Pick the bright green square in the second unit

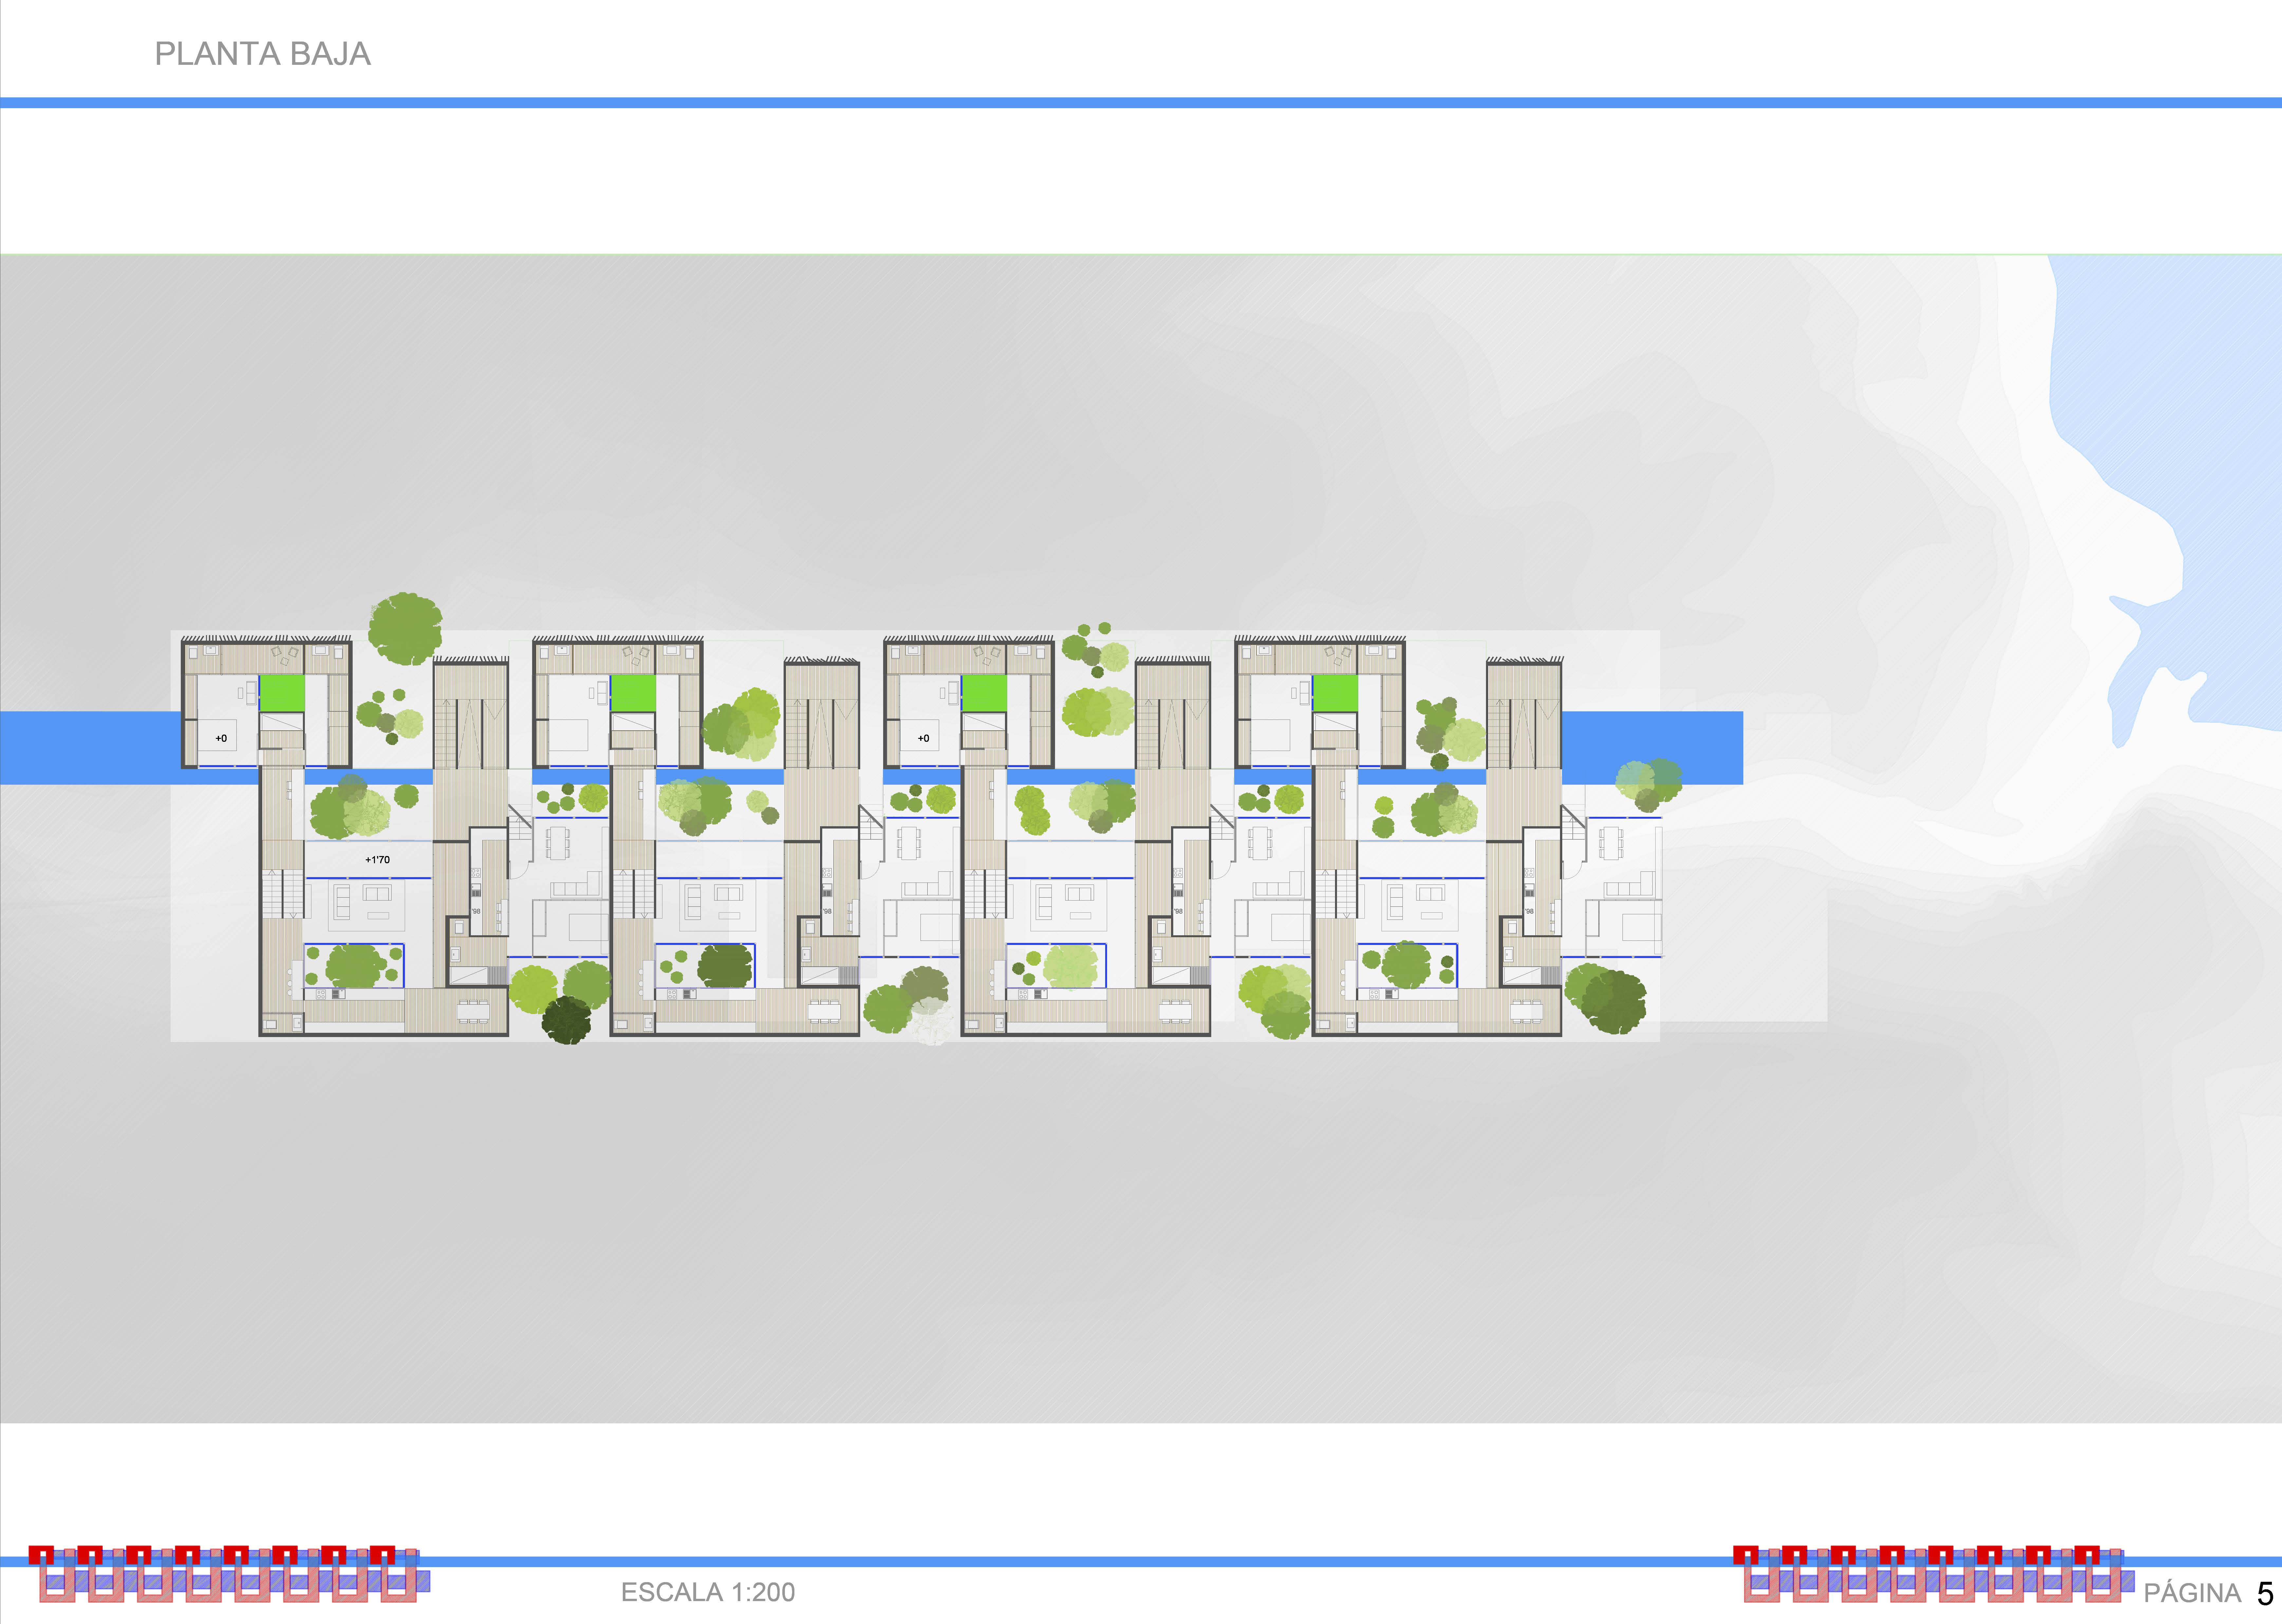click(633, 693)
